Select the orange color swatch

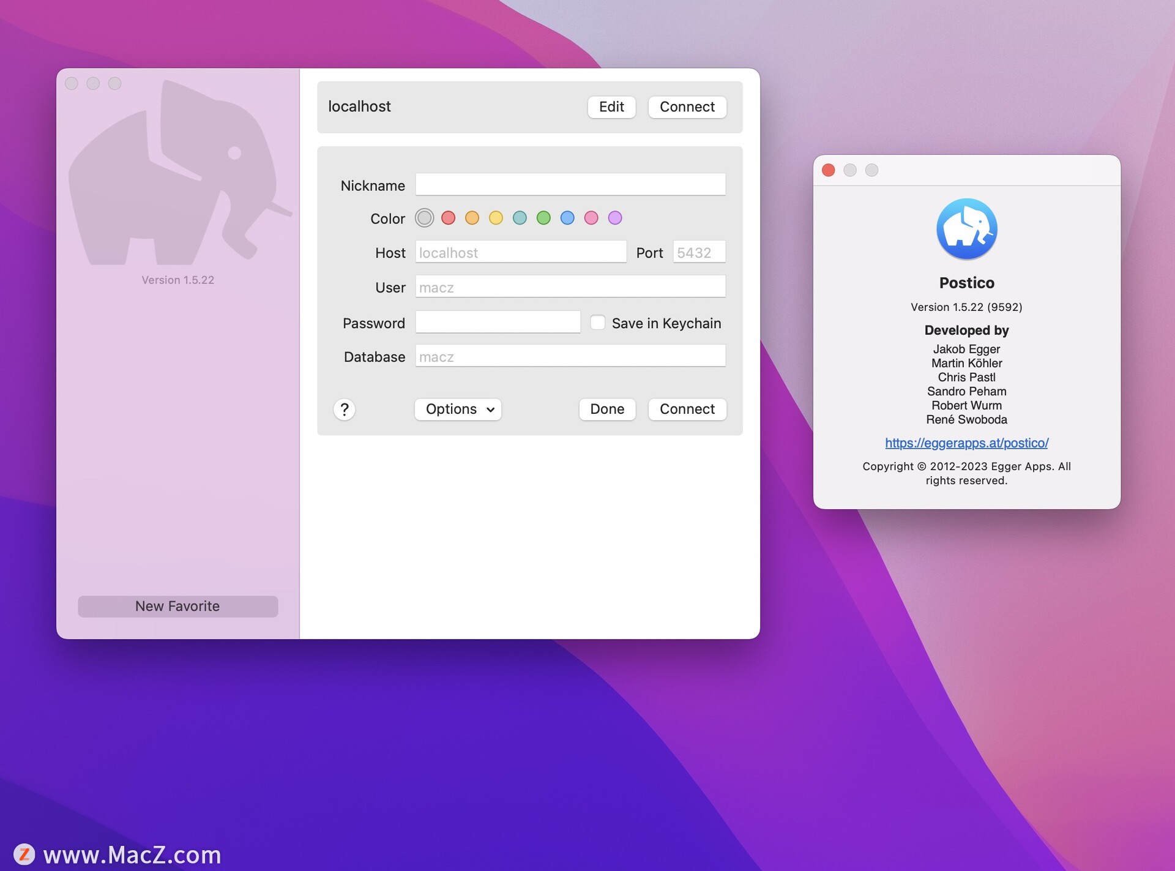coord(472,218)
